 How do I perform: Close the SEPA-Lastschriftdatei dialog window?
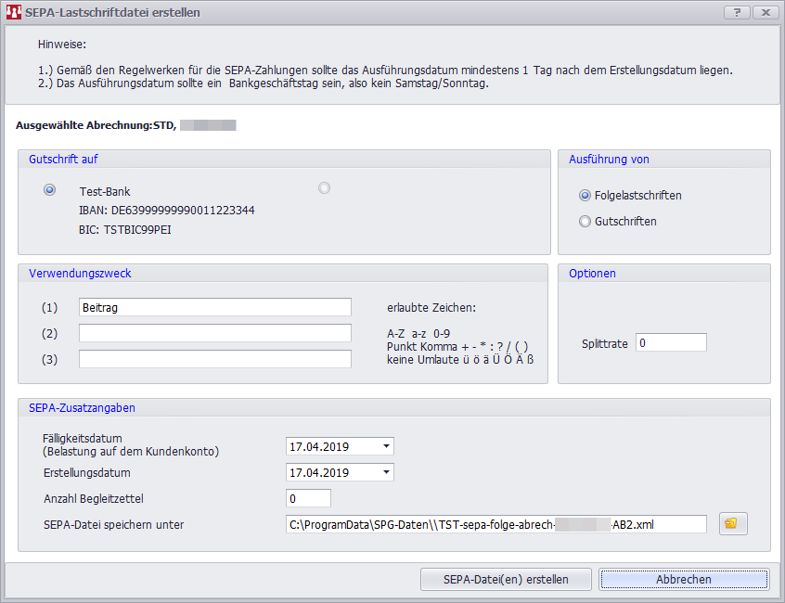coord(765,13)
